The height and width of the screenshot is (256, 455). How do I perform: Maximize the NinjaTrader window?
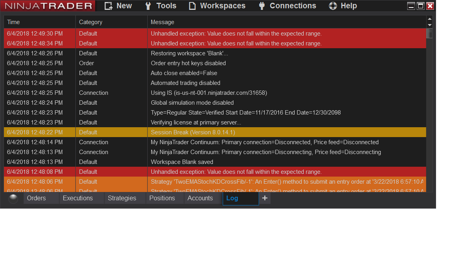pos(421,6)
